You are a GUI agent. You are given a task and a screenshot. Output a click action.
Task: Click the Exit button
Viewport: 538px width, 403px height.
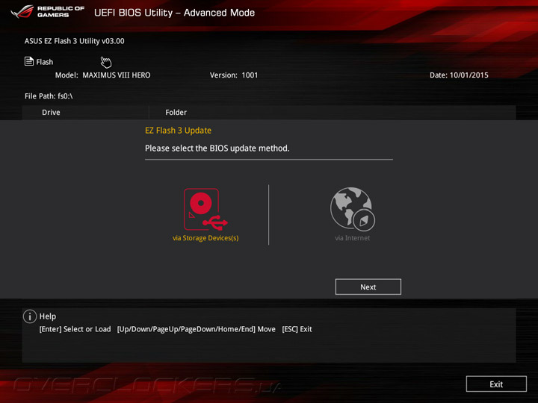click(x=496, y=384)
